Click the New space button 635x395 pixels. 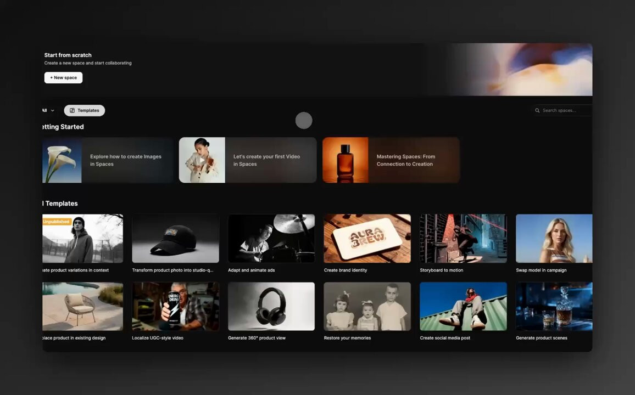tap(63, 77)
